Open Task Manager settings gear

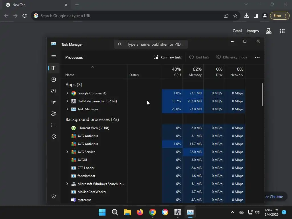(x=54, y=196)
